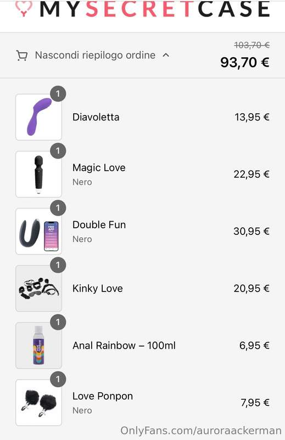Screen dimensions: 285x440
Task: Click the Double Fun product thumbnail
Action: tap(38, 231)
